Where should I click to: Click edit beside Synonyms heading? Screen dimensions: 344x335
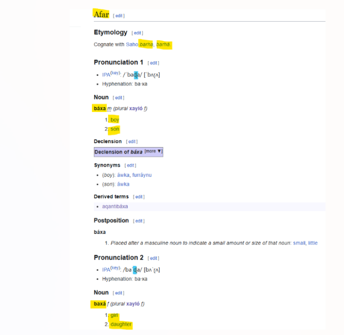point(131,165)
